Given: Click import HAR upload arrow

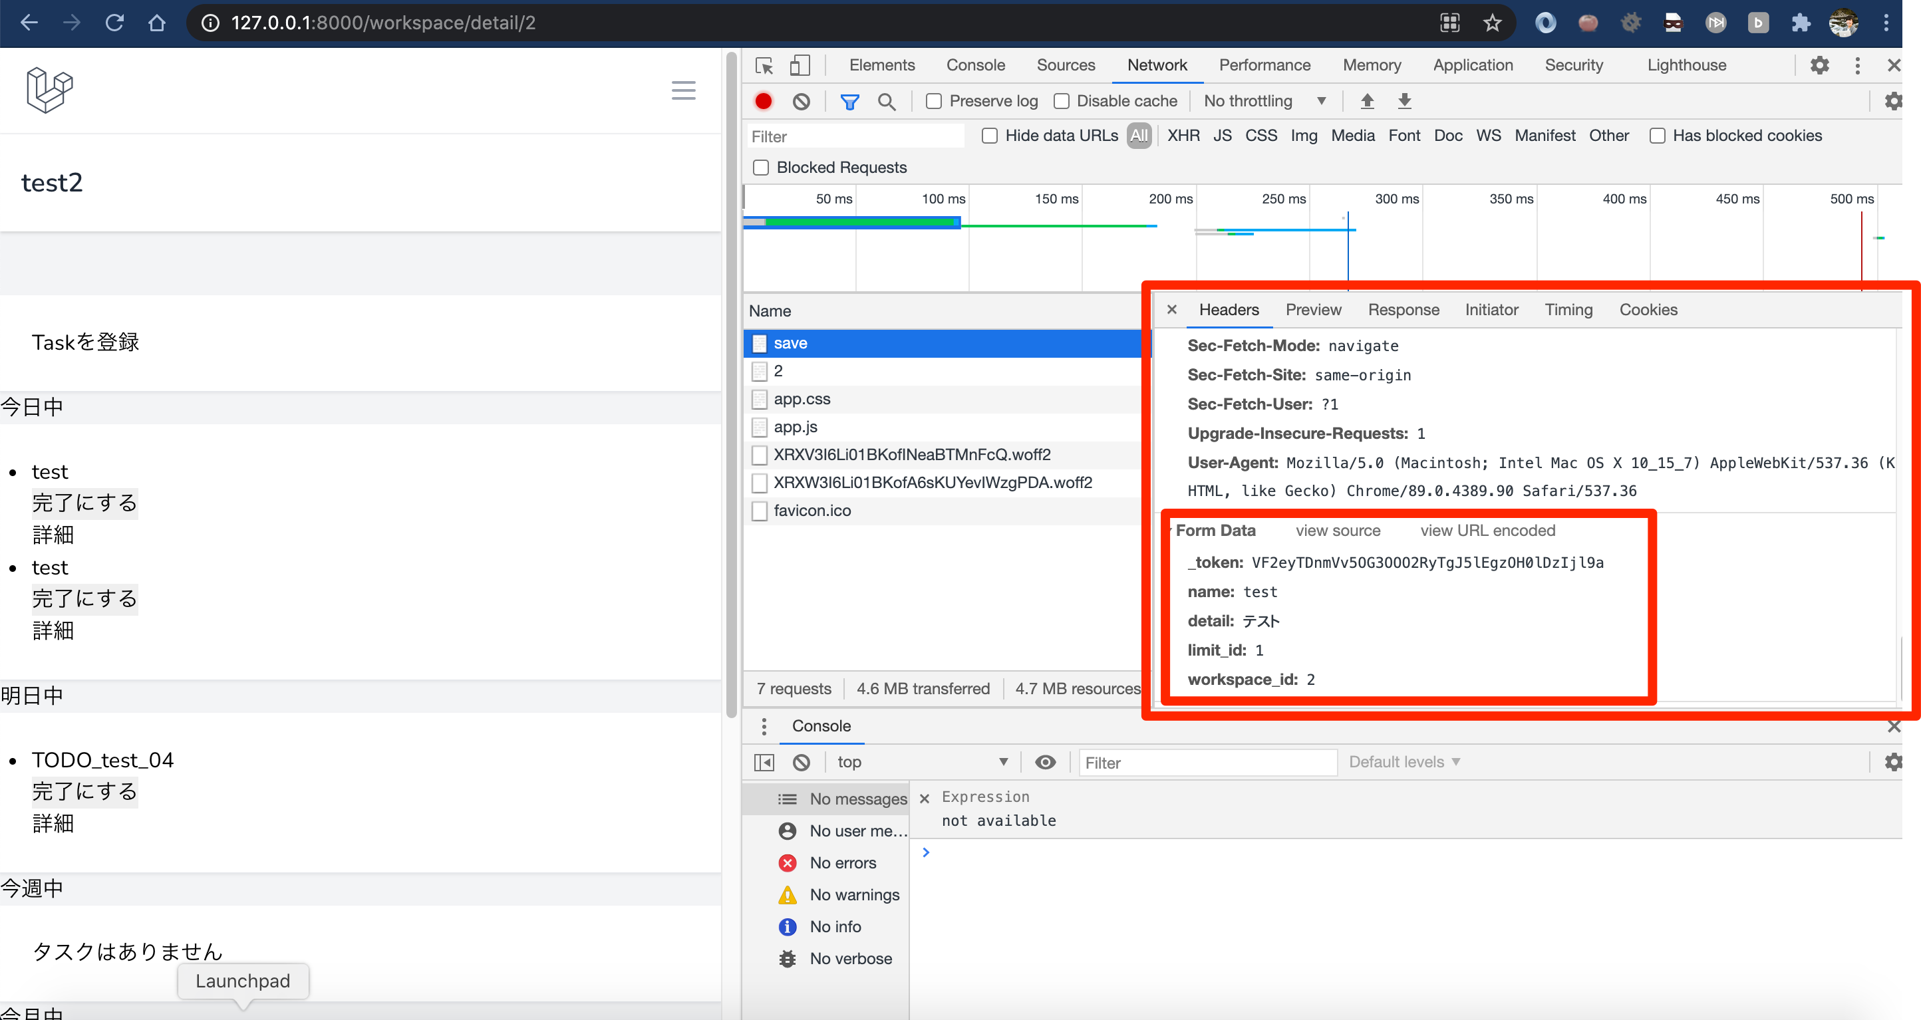Looking at the screenshot, I should [x=1367, y=102].
